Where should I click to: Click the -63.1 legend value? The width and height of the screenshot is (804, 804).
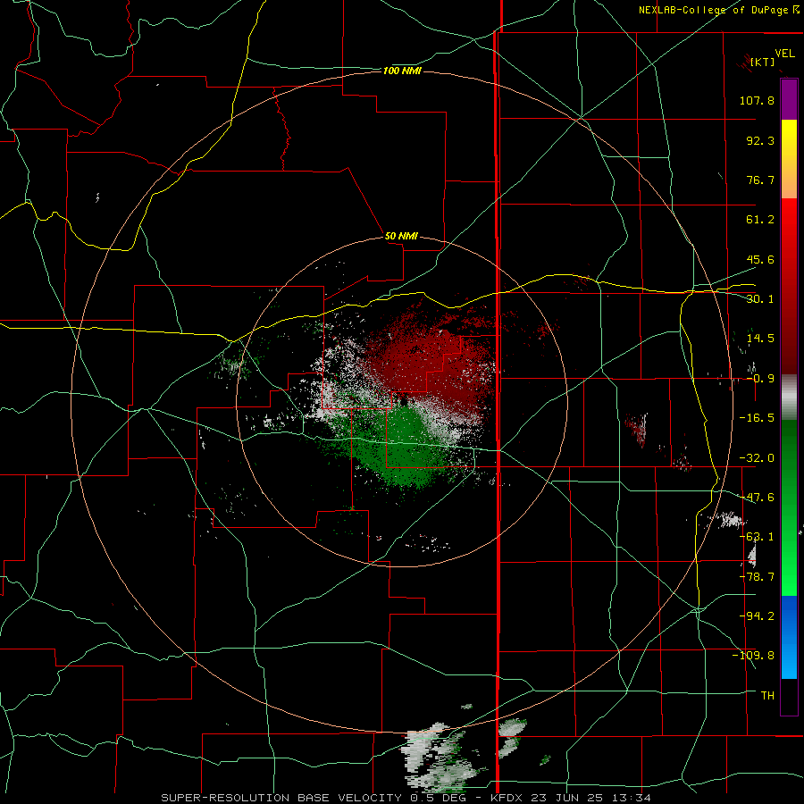click(x=757, y=537)
